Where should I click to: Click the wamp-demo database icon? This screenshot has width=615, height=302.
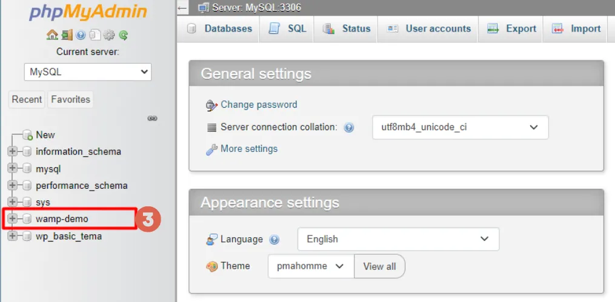pyautogui.click(x=27, y=219)
